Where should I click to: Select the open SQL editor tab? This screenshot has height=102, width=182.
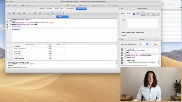pyautogui.click(x=62, y=16)
